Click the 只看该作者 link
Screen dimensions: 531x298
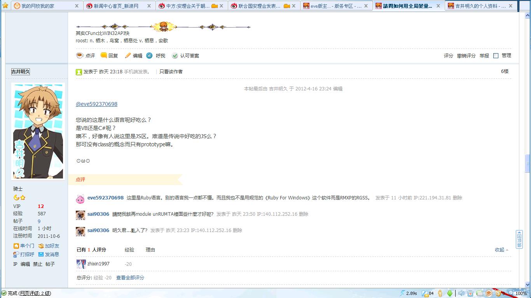pyautogui.click(x=171, y=71)
